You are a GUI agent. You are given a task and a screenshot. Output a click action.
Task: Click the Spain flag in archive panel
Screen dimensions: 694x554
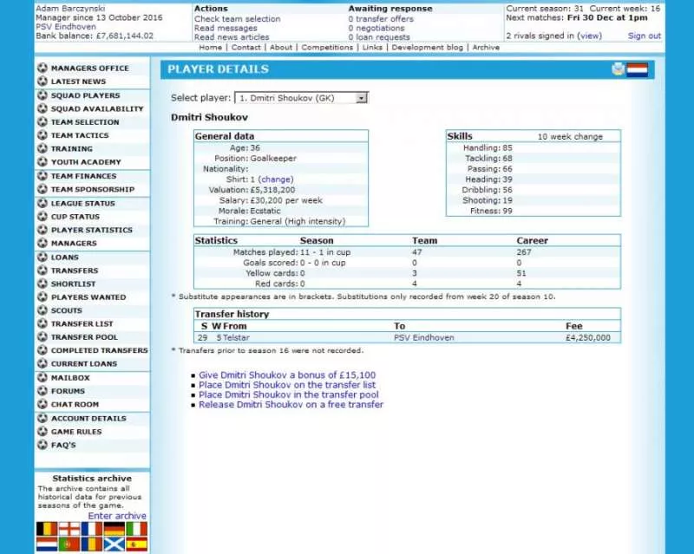[137, 544]
